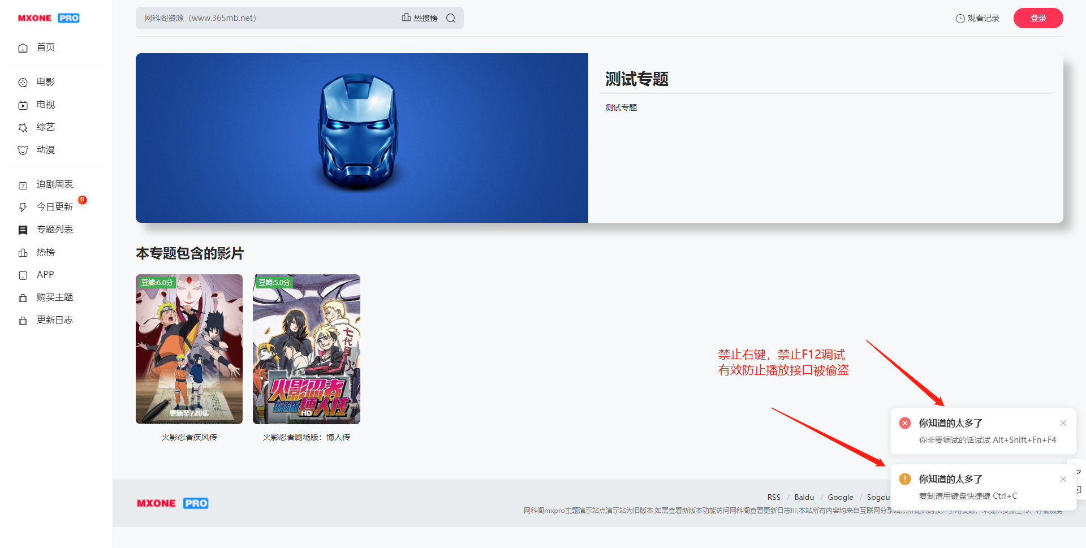The height and width of the screenshot is (548, 1086).
Task: Click the 复制请用键盘快捷键 Ctrl+C message
Action: [x=968, y=496]
